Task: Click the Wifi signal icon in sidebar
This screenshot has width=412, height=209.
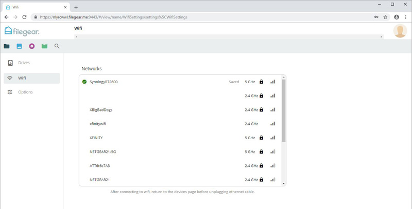Action: pos(10,78)
